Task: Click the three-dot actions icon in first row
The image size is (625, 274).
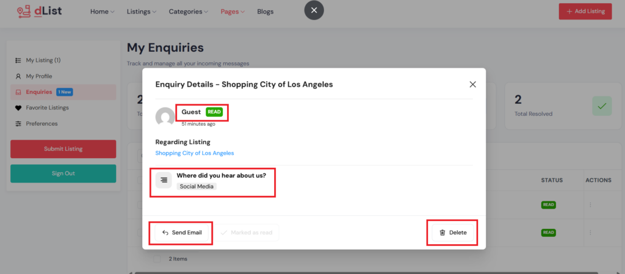Action: coord(590,205)
